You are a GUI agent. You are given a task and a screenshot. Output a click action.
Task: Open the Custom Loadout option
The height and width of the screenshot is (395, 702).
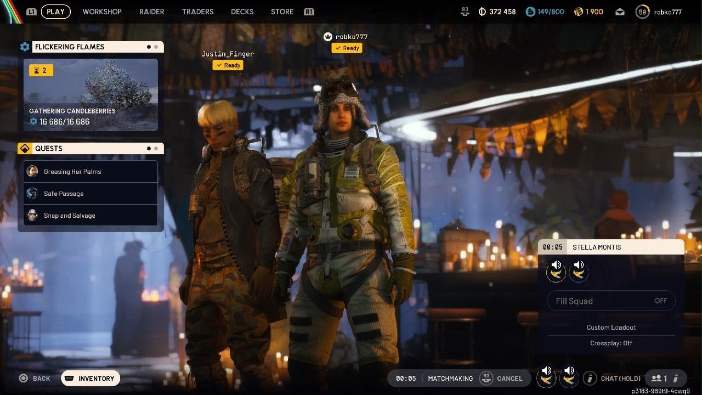click(x=611, y=328)
